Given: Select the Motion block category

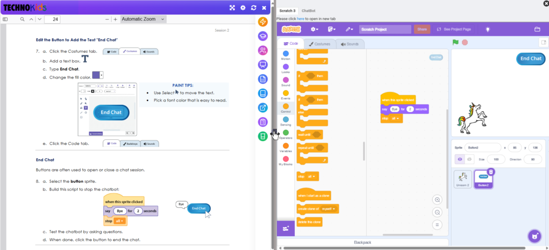Looking at the screenshot, I should 286,56.
